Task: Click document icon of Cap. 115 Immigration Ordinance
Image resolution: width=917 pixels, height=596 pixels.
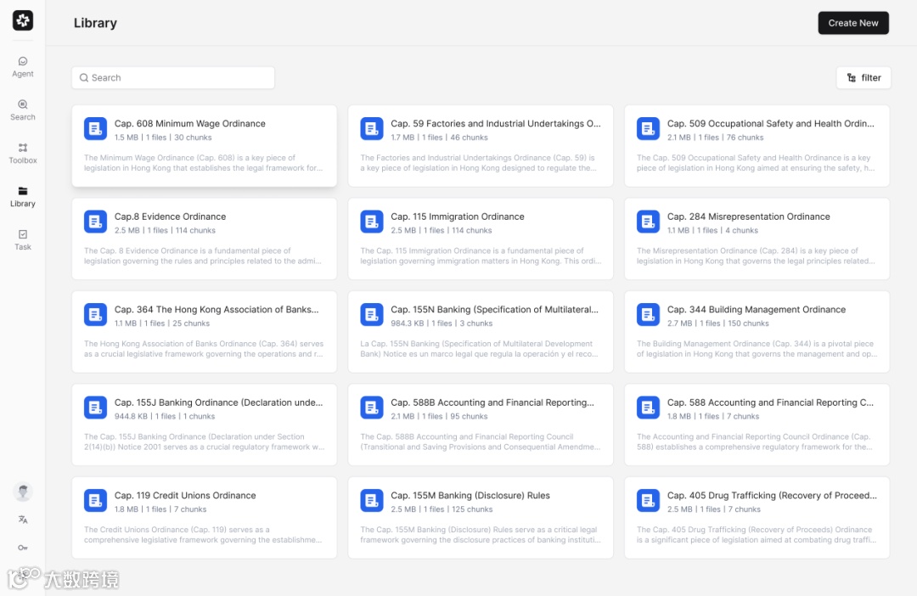Action: 371,222
